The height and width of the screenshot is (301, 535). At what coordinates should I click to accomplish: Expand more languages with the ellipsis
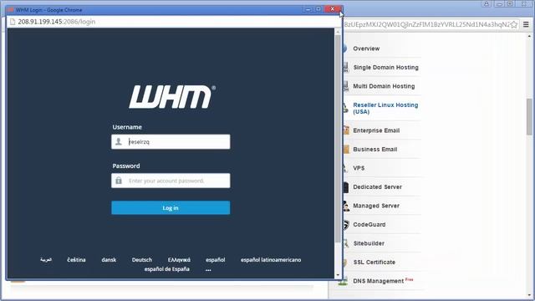point(208,269)
